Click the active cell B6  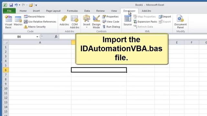pyautogui.click(x=99, y=70)
